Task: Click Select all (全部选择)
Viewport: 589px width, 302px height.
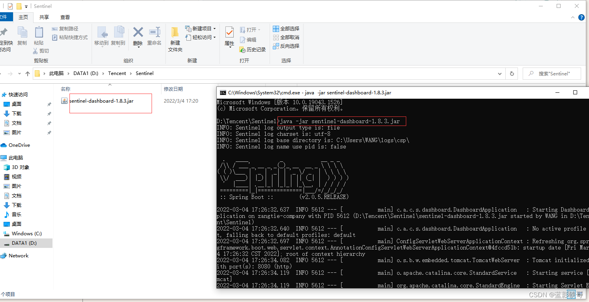Action: pos(286,29)
